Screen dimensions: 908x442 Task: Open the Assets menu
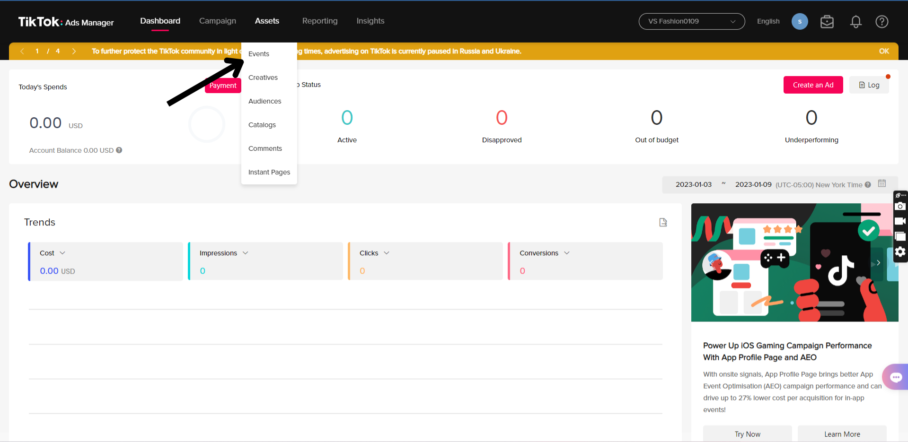pos(267,21)
